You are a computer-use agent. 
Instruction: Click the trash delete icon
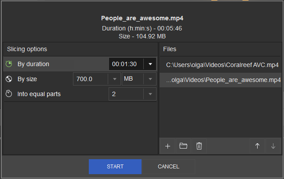[x=199, y=146]
